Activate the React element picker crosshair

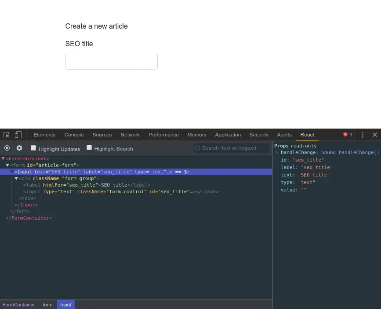(7, 148)
